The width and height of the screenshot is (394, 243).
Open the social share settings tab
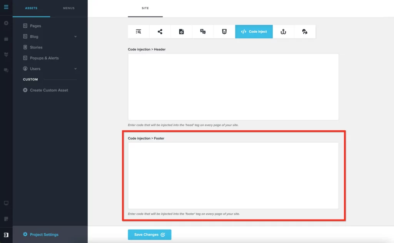pos(160,32)
